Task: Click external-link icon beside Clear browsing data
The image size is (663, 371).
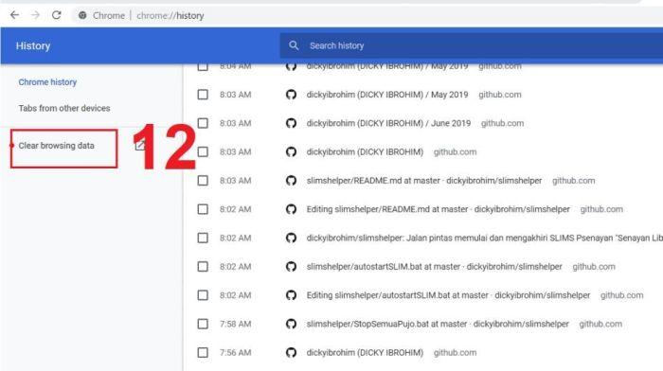Action: (139, 146)
